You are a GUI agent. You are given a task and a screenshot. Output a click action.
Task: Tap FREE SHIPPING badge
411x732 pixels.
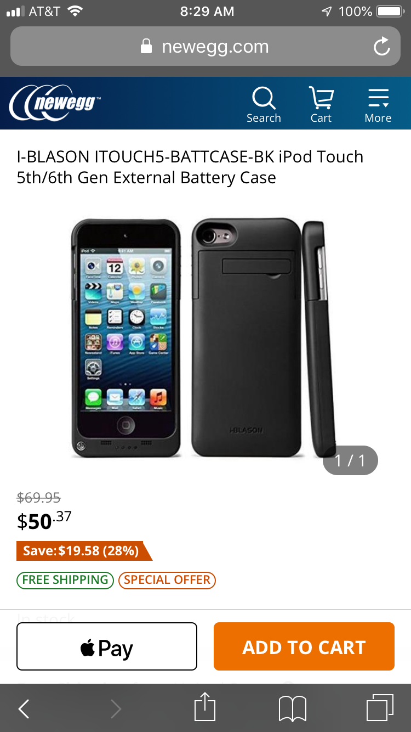(x=65, y=580)
